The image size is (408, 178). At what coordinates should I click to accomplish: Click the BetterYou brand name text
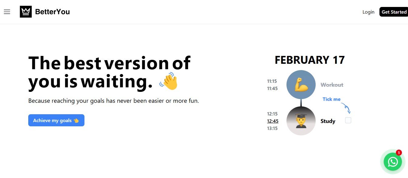click(x=53, y=12)
